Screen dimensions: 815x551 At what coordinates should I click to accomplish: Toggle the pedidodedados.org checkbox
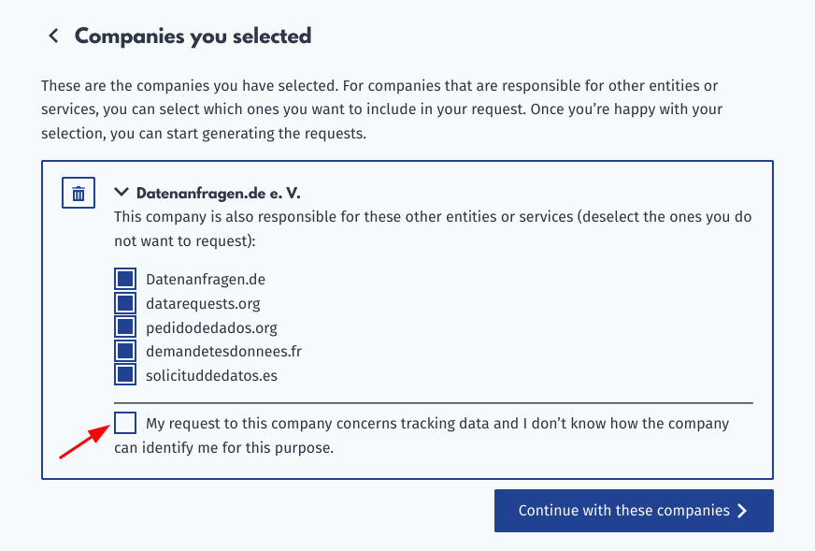125,327
